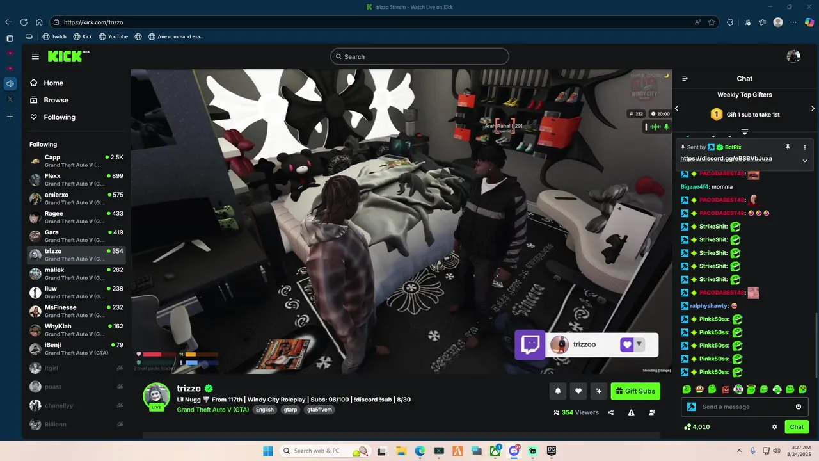The width and height of the screenshot is (819, 461).
Task: Collapse the gifters panel handle under leaderboard
Action: 745,132
